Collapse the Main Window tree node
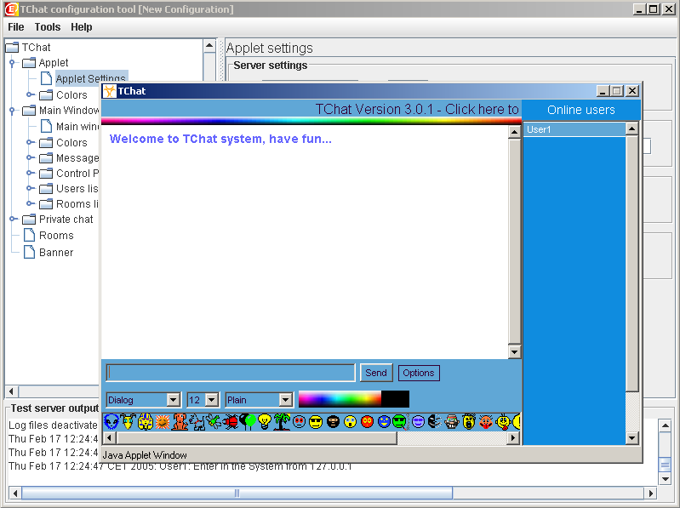Viewport: 680px width, 508px height. tap(12, 111)
